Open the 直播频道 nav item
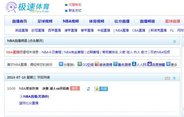 [147, 21]
